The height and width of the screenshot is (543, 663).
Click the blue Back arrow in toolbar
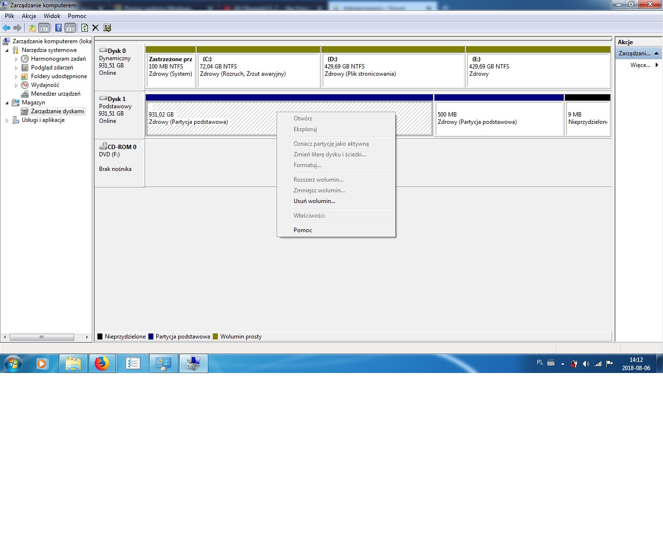pyautogui.click(x=6, y=28)
